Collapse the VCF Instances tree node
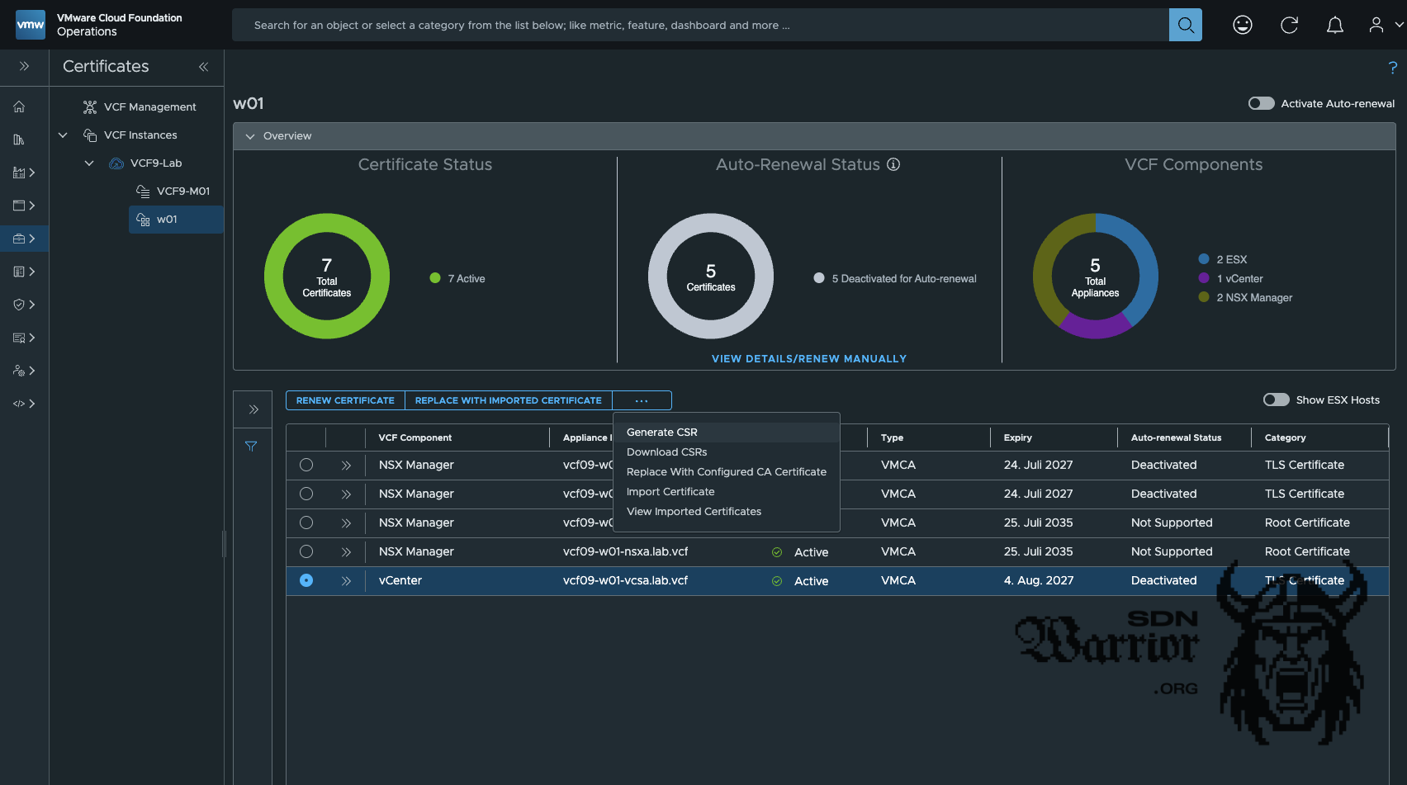The image size is (1407, 785). [x=63, y=135]
